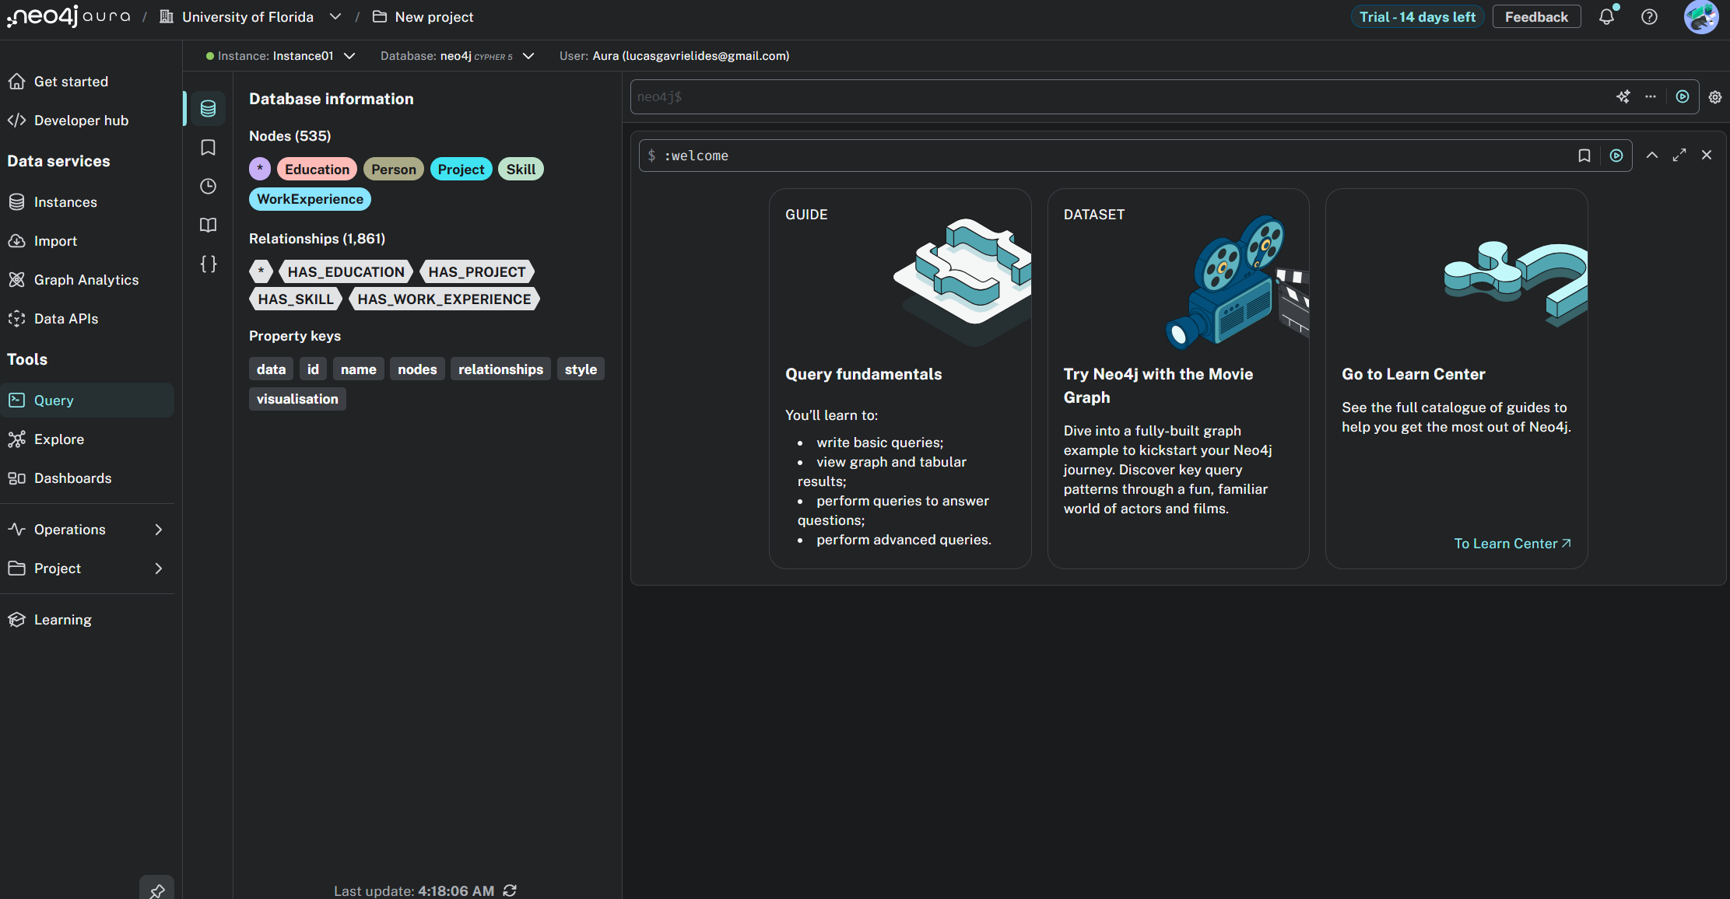
Task: Collapse the :welcome result frame
Action: [x=1651, y=155]
